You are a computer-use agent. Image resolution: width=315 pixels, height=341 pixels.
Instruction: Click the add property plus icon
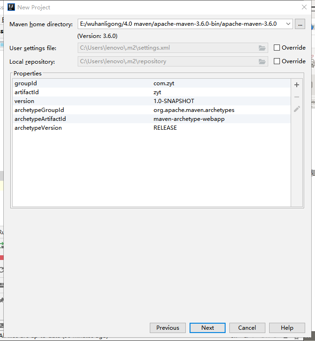click(297, 85)
